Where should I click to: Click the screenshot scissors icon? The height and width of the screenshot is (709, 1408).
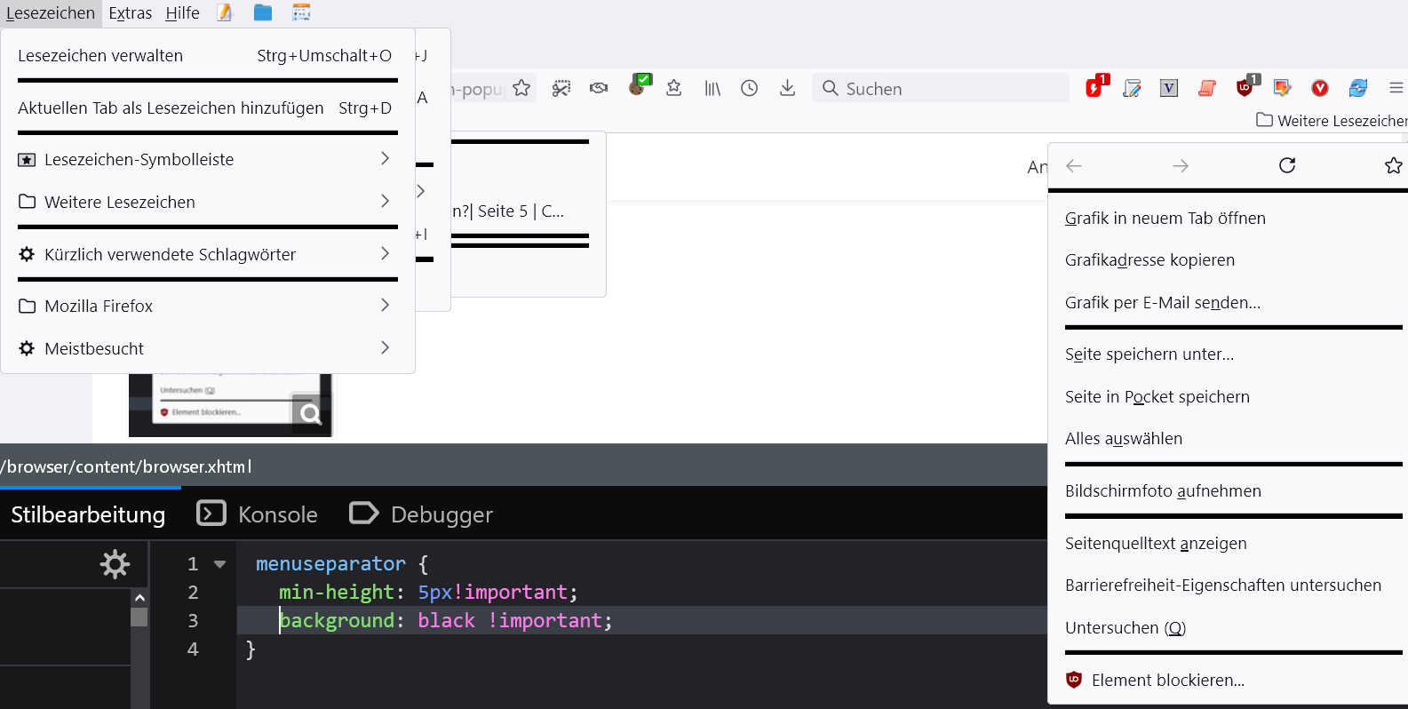[561, 88]
